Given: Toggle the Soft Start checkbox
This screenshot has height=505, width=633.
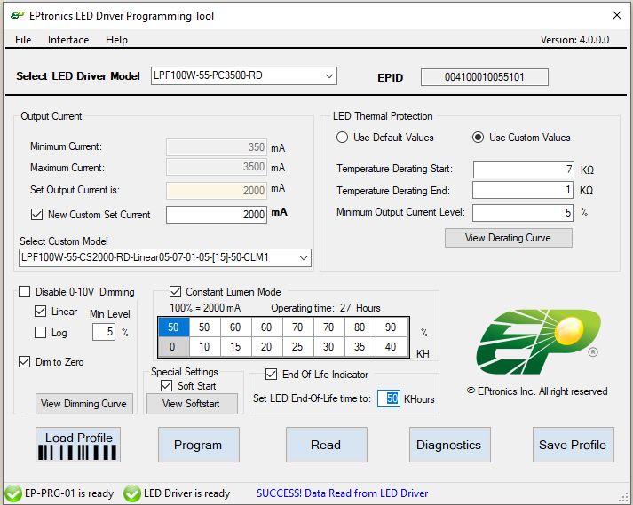Looking at the screenshot, I should 166,385.
